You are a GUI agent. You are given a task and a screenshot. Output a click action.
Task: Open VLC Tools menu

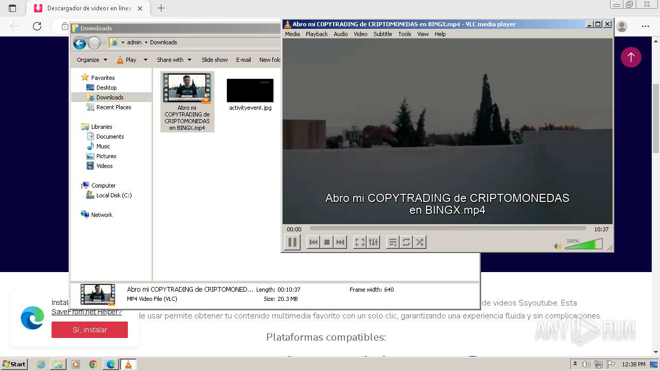405,34
